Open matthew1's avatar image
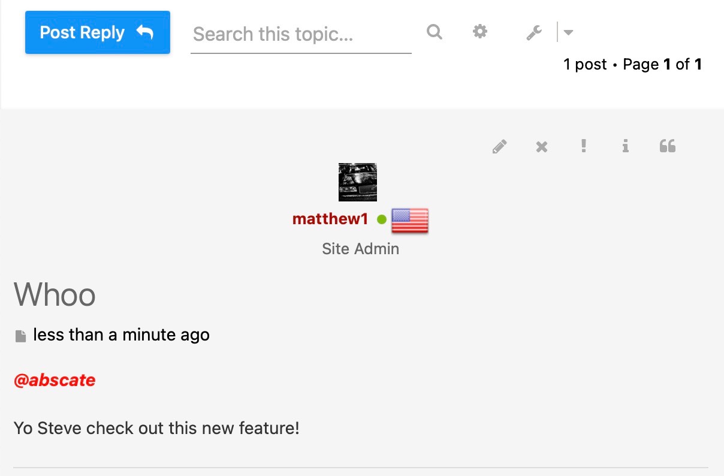Screen dimensions: 724x476 tap(358, 182)
